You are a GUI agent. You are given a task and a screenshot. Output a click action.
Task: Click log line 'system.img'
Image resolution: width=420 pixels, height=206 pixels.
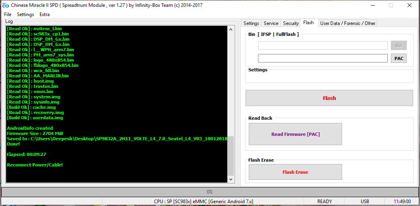(x=33, y=97)
